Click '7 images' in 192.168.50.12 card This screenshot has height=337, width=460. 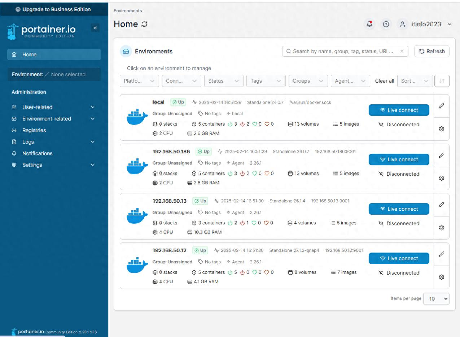pos(343,272)
